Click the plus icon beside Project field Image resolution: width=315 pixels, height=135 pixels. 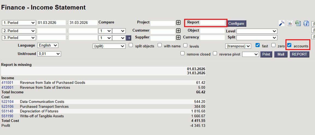(x=178, y=23)
